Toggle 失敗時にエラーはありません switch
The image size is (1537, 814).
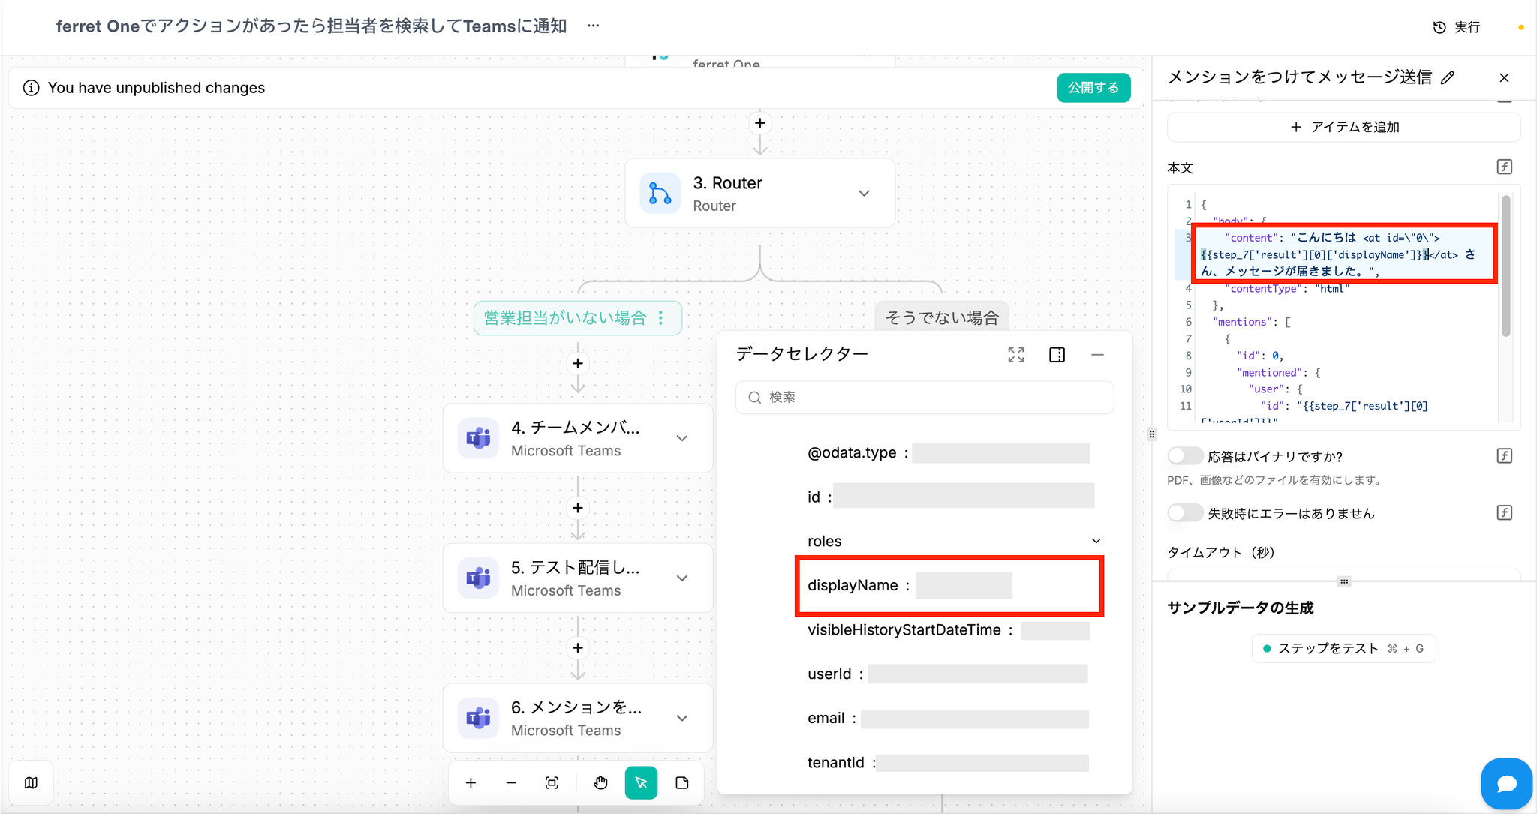1185,513
